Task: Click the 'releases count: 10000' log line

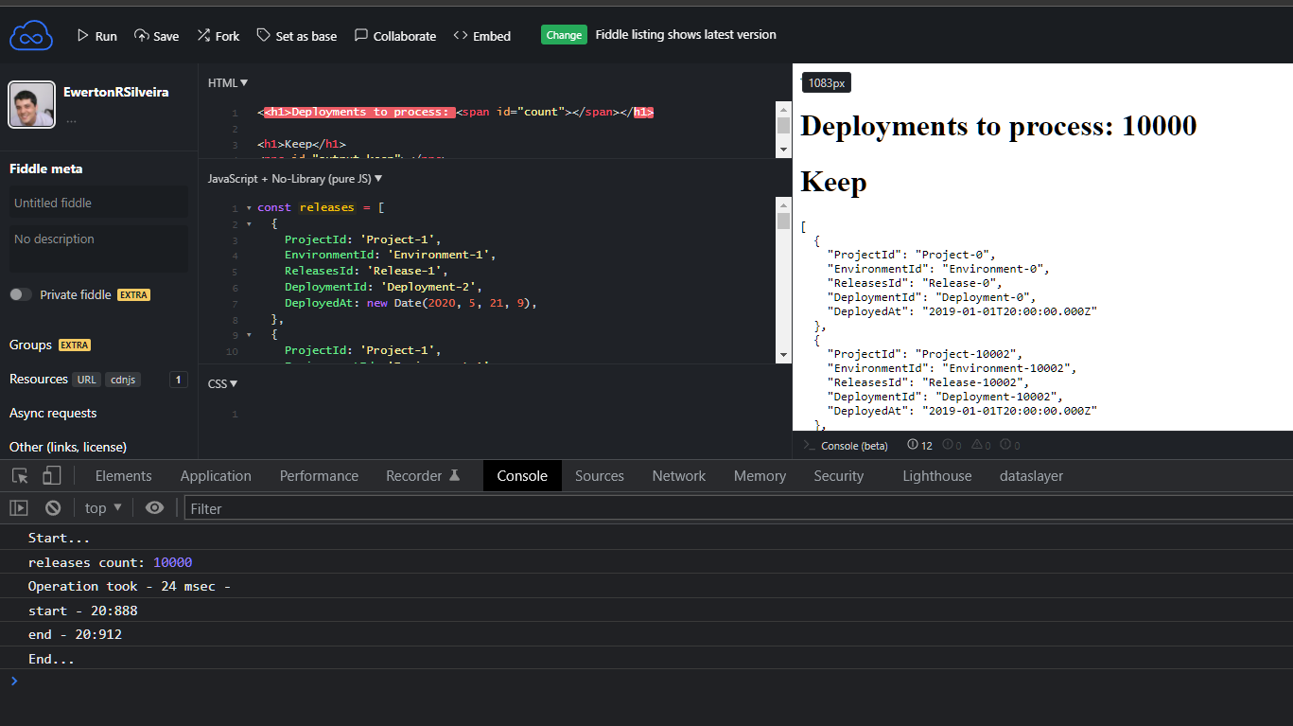Action: pos(646,562)
